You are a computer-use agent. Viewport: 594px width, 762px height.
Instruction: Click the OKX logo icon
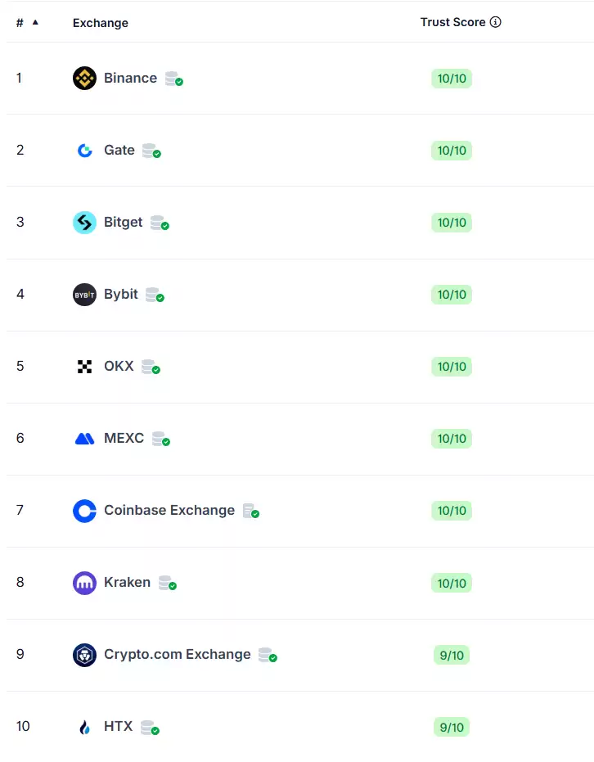[84, 367]
